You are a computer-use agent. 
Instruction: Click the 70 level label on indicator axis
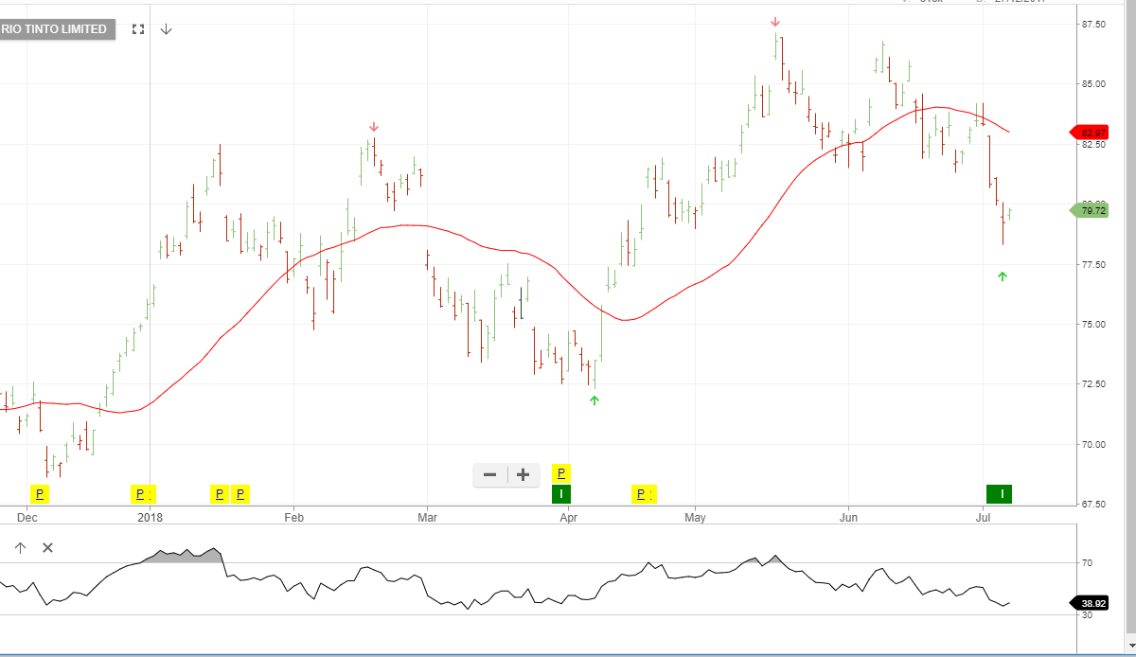point(1087,563)
